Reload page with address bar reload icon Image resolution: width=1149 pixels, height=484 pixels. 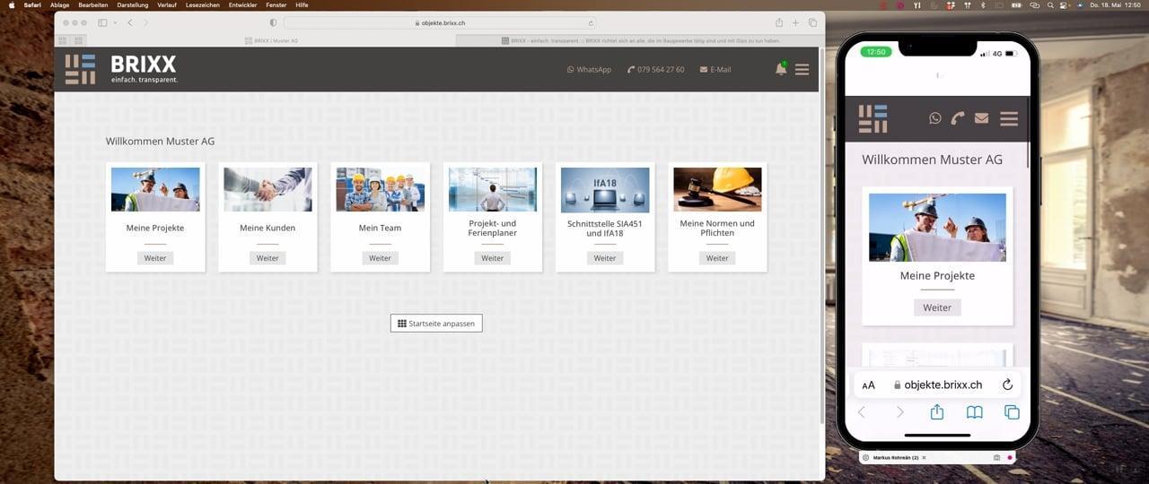pyautogui.click(x=591, y=22)
